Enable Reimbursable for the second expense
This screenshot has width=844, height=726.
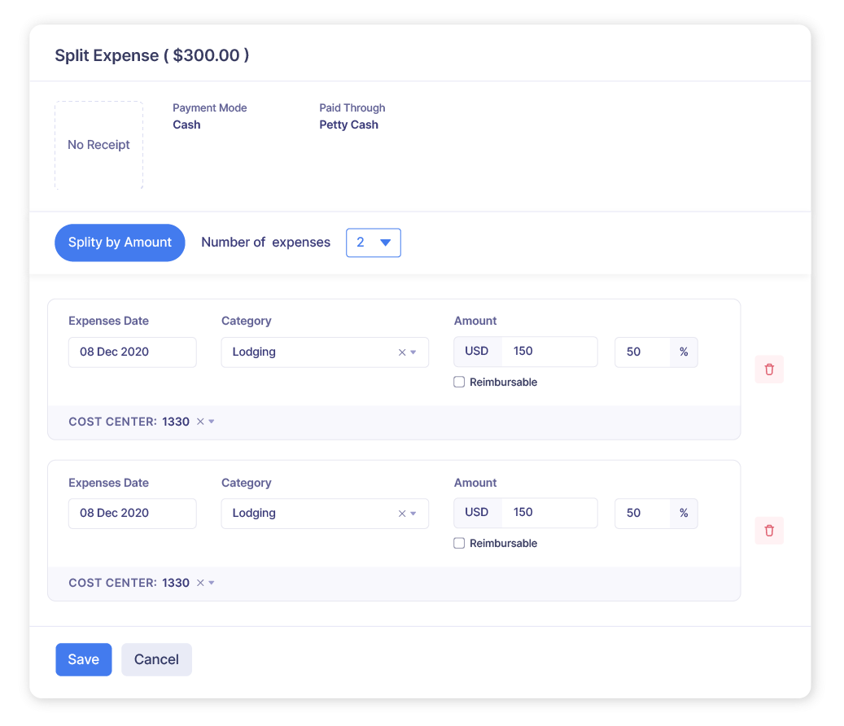[459, 542]
